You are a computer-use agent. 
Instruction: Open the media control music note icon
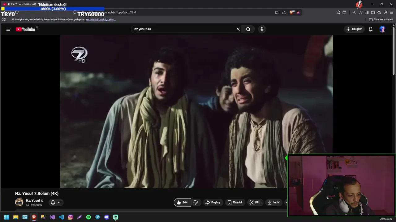pyautogui.click(x=360, y=12)
